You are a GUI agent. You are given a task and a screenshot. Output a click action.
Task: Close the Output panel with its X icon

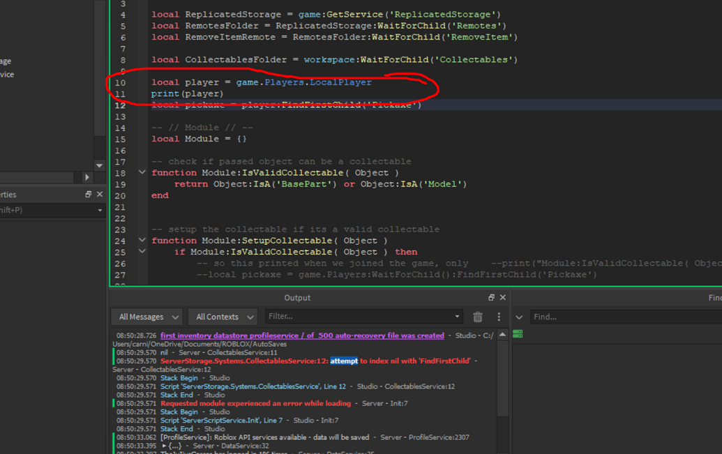502,297
